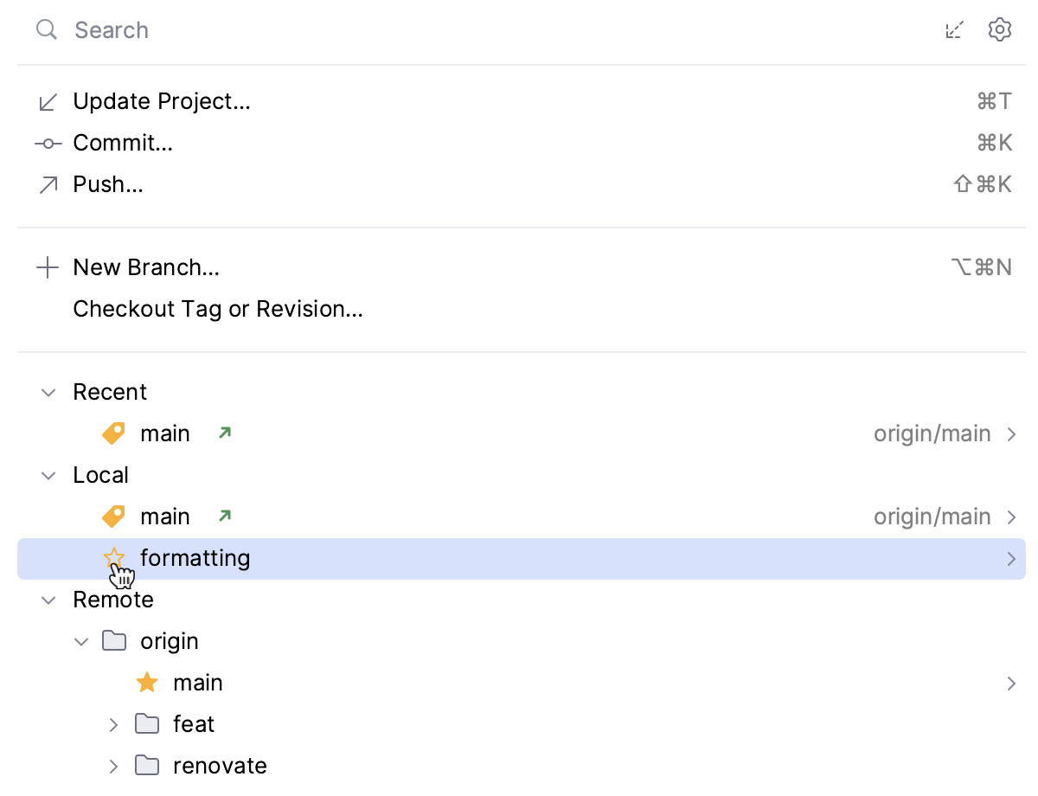The width and height of the screenshot is (1038, 796).
Task: Toggle the tag icon on Local main
Action: pyautogui.click(x=113, y=517)
